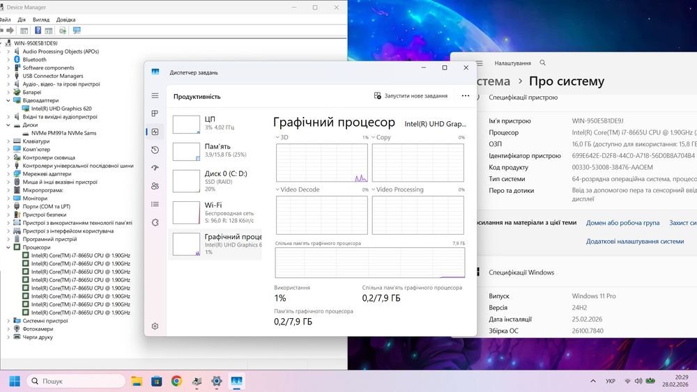Select the Пам'ять performance item

(x=217, y=150)
